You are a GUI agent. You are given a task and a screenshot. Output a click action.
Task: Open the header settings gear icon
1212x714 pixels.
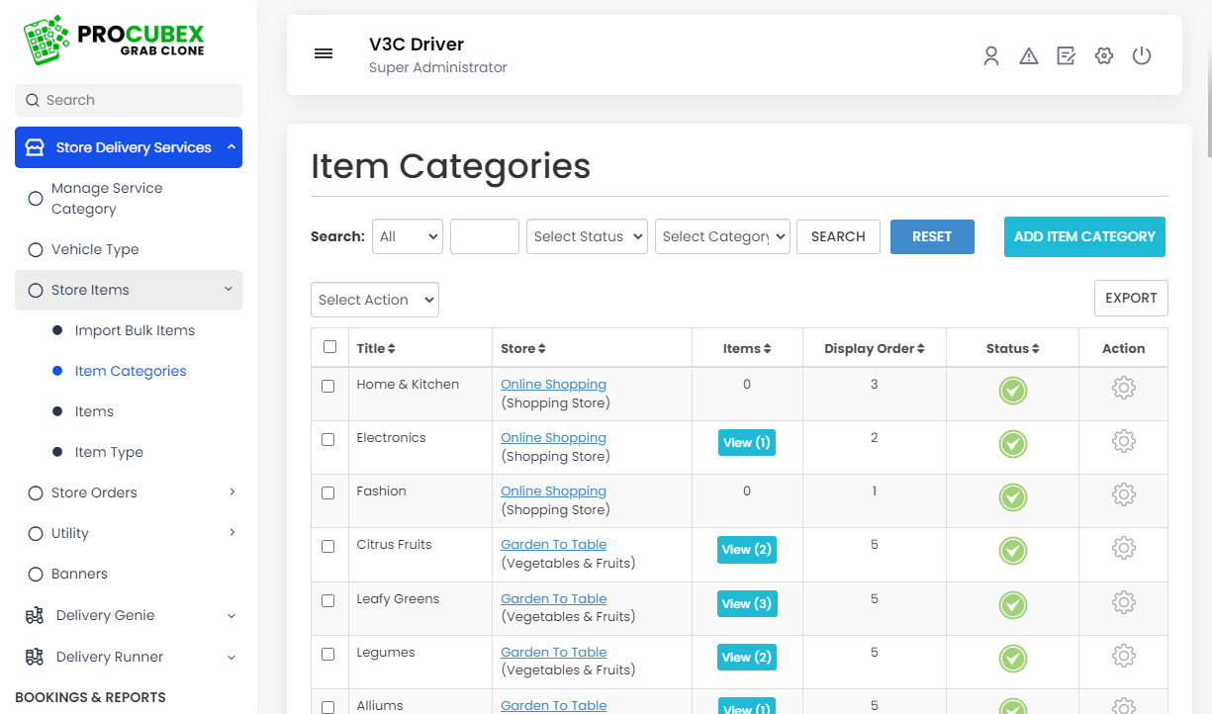[1104, 56]
